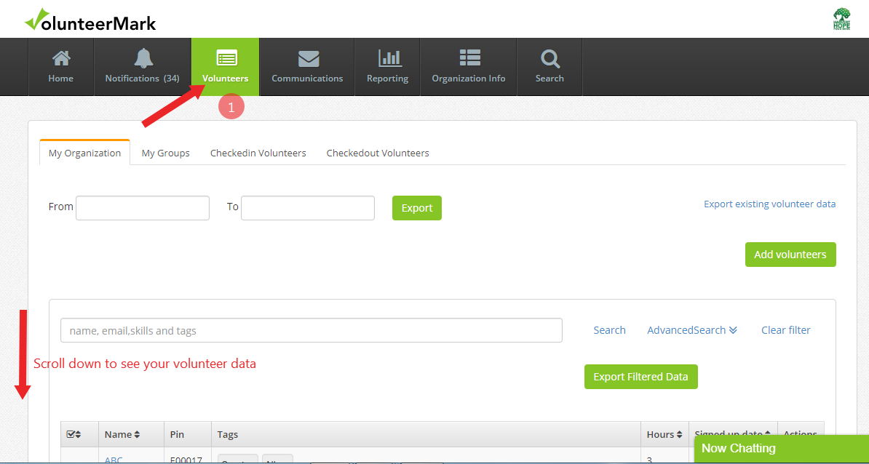The width and height of the screenshot is (869, 464).
Task: Click the Export Filtered Data button
Action: click(640, 377)
